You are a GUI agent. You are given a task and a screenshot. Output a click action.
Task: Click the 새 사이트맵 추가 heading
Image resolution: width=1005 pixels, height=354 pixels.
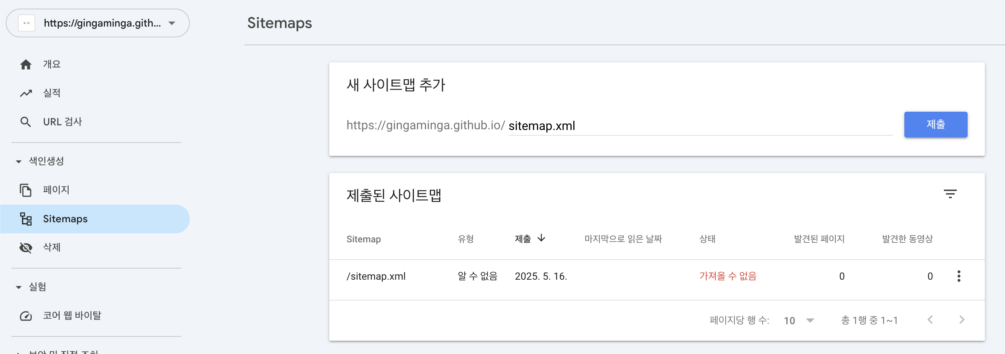(x=396, y=85)
